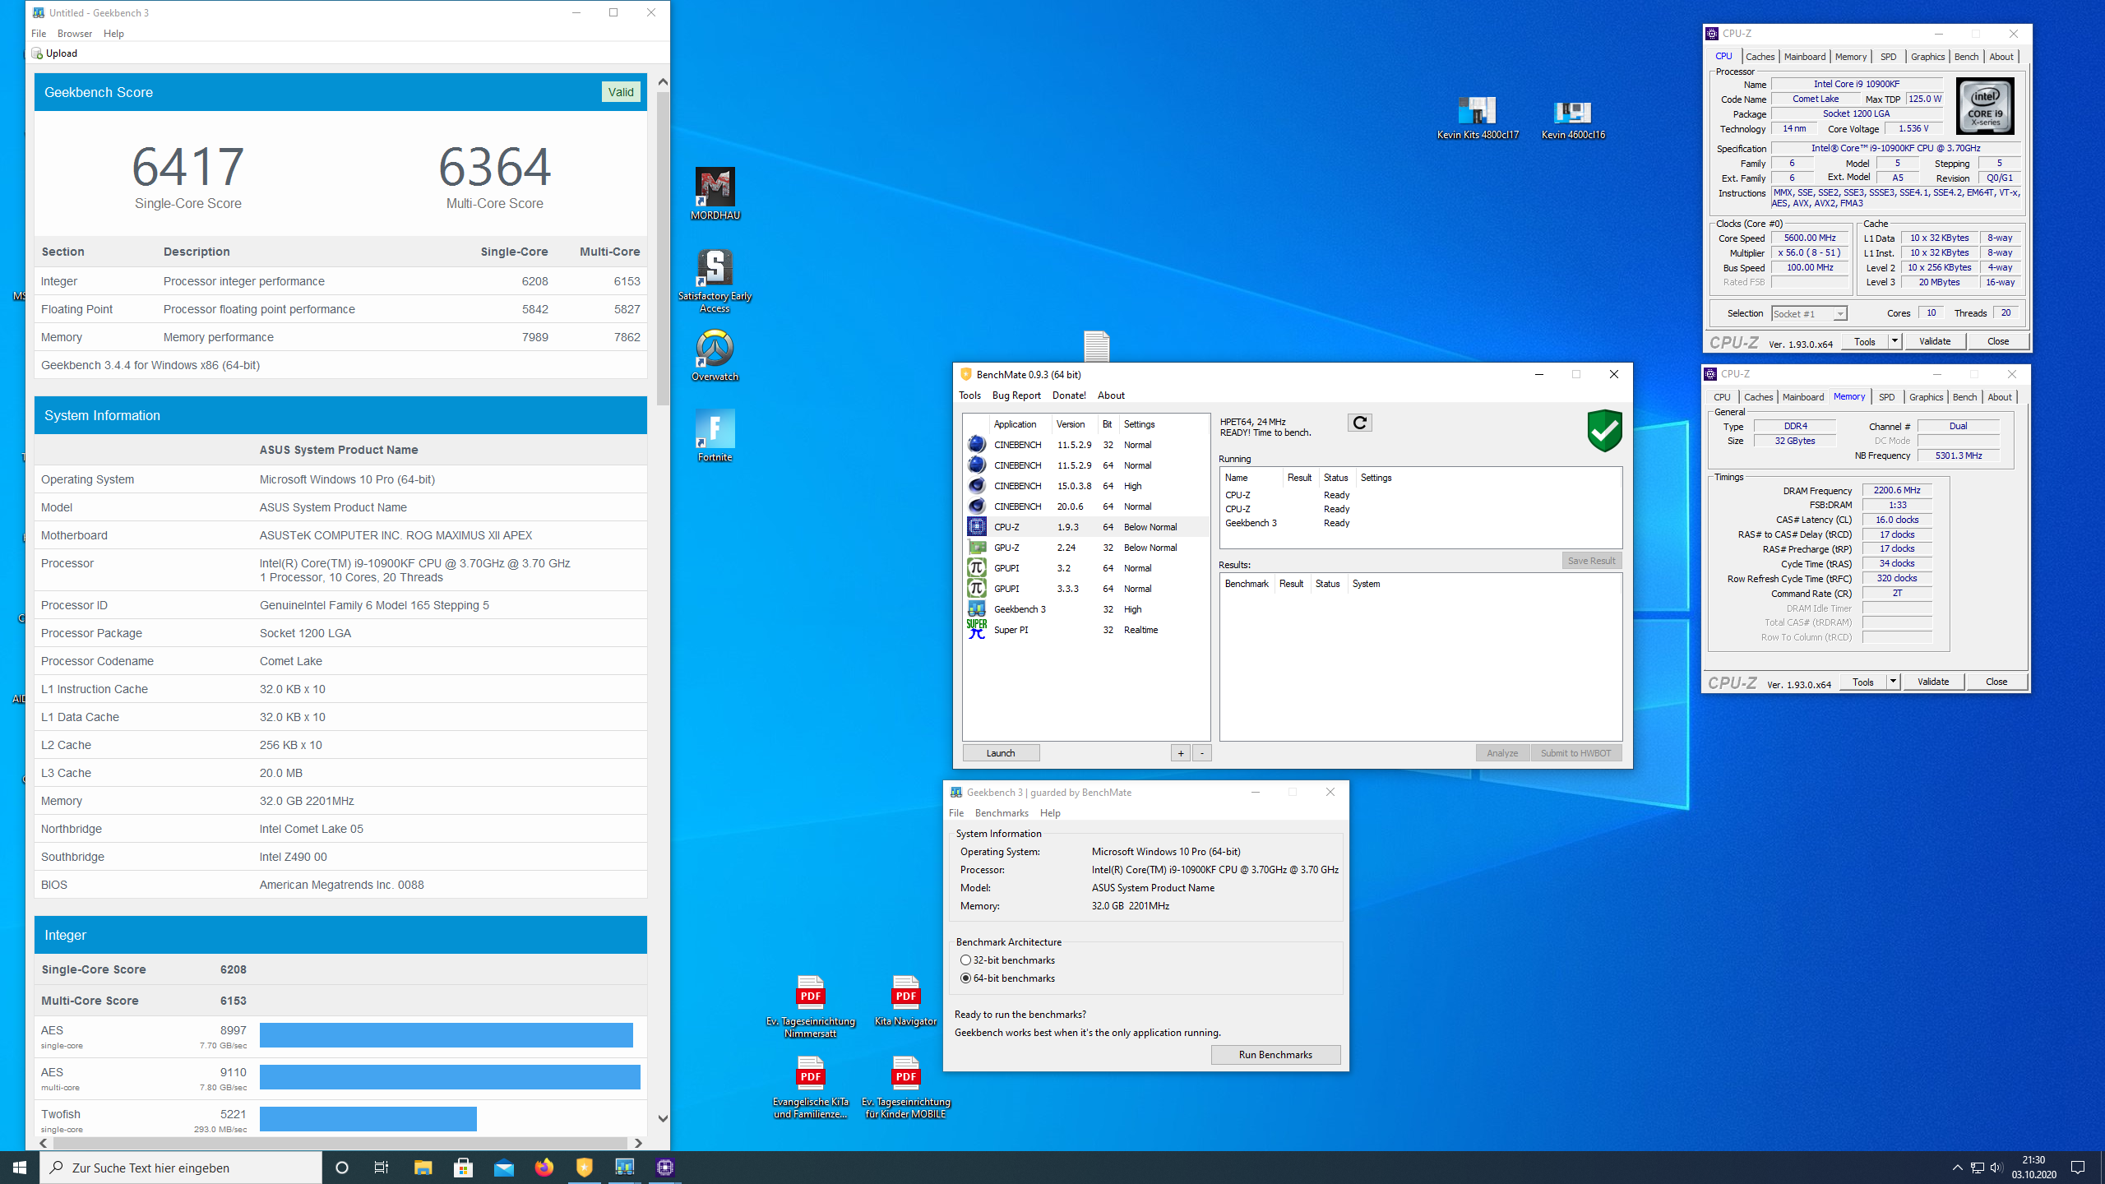This screenshot has width=2105, height=1184.
Task: Open Fortnite desktop shortcut
Action: pyautogui.click(x=715, y=436)
